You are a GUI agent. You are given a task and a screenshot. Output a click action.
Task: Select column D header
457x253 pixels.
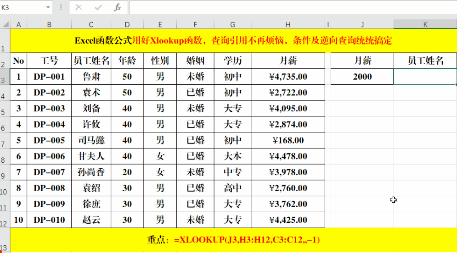[x=127, y=25]
